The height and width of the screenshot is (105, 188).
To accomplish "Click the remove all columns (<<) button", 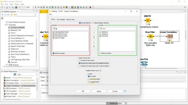I will [94, 46].
